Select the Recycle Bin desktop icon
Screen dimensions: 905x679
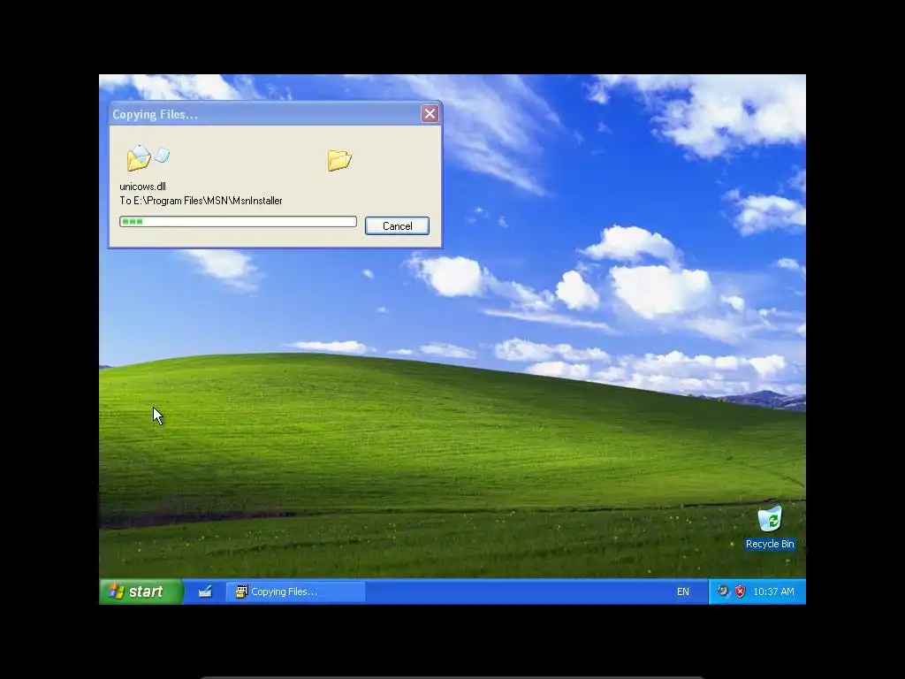click(x=770, y=518)
